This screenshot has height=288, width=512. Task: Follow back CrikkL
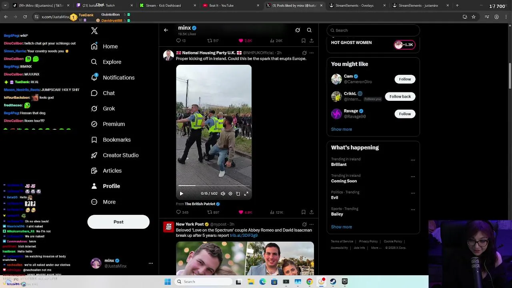click(x=400, y=96)
